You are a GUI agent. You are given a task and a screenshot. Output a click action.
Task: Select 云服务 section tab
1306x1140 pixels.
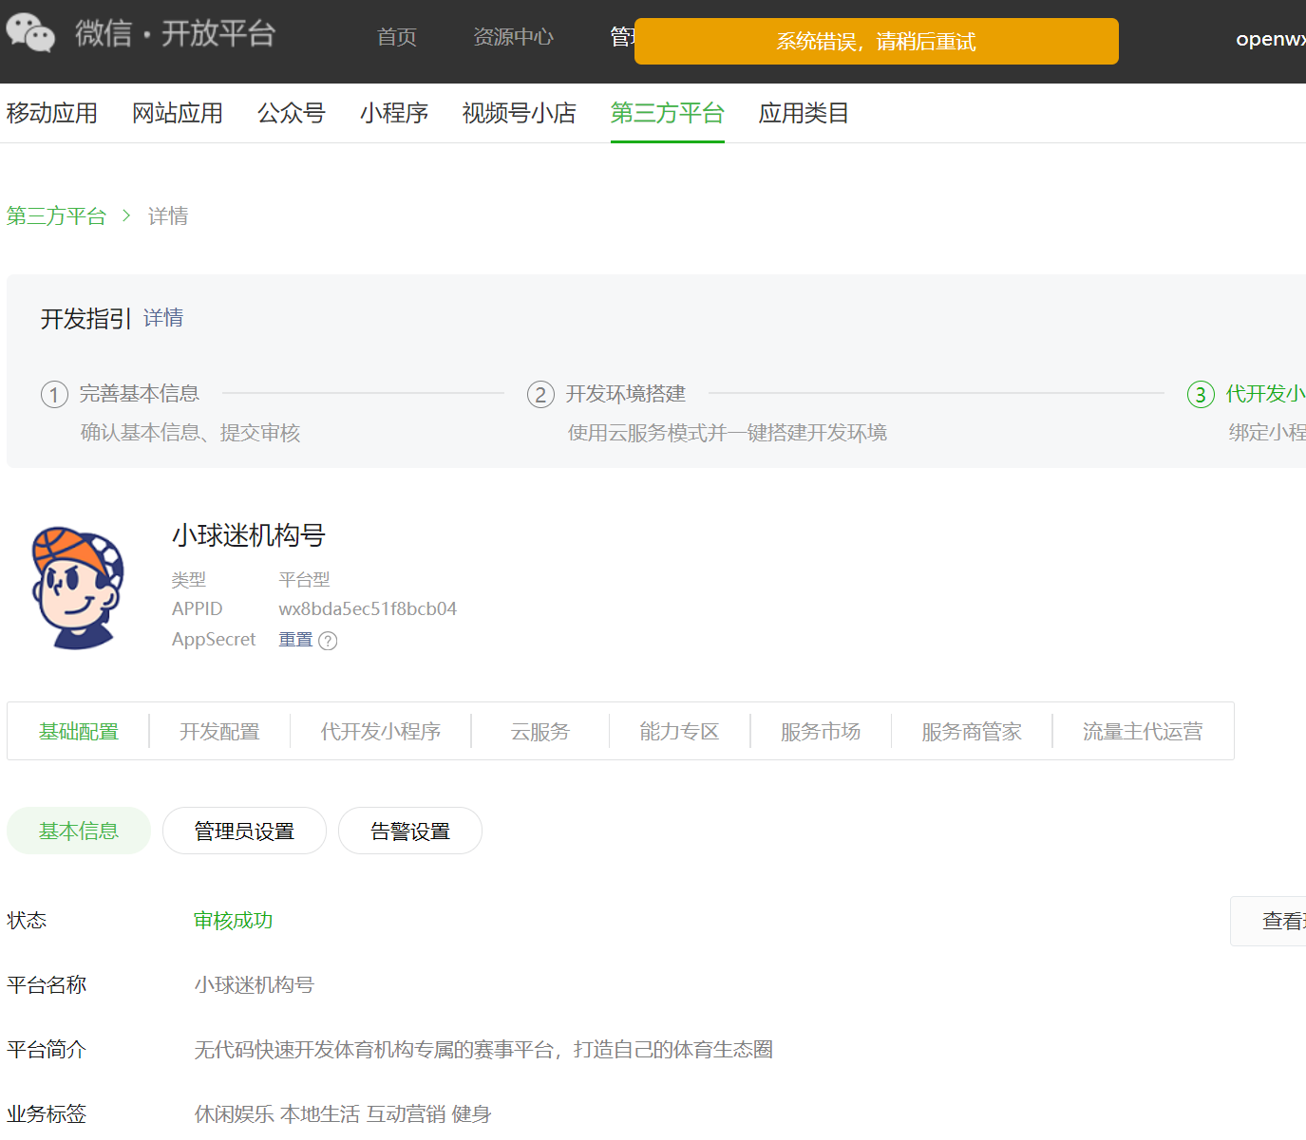pos(540,732)
